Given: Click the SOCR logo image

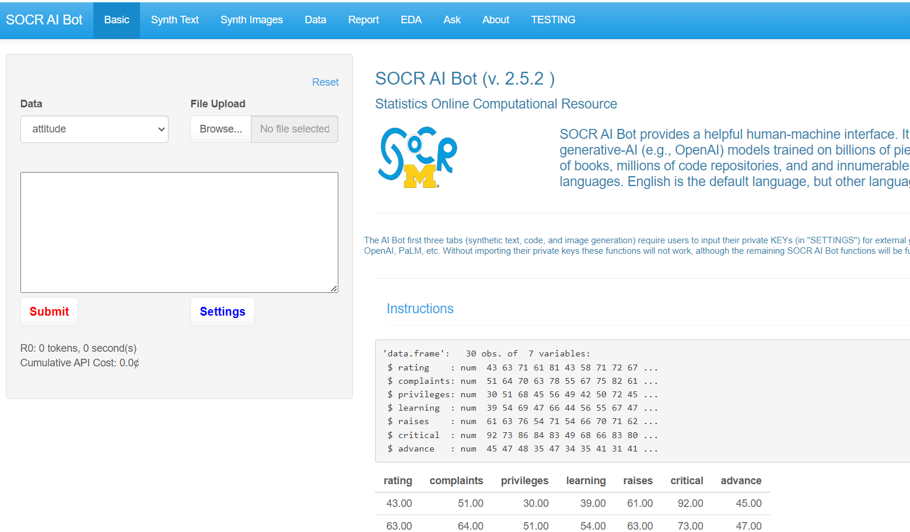Looking at the screenshot, I should 417,157.
